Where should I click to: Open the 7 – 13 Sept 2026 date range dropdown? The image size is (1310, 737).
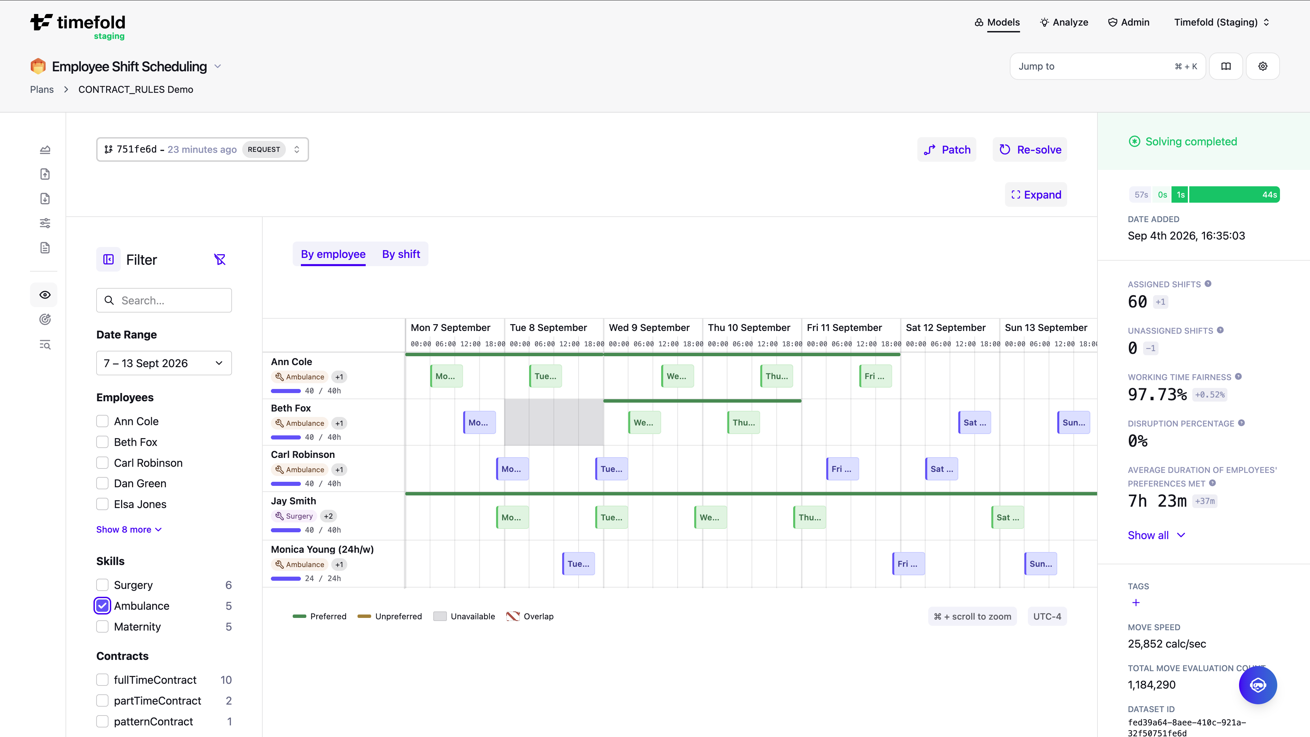(164, 363)
